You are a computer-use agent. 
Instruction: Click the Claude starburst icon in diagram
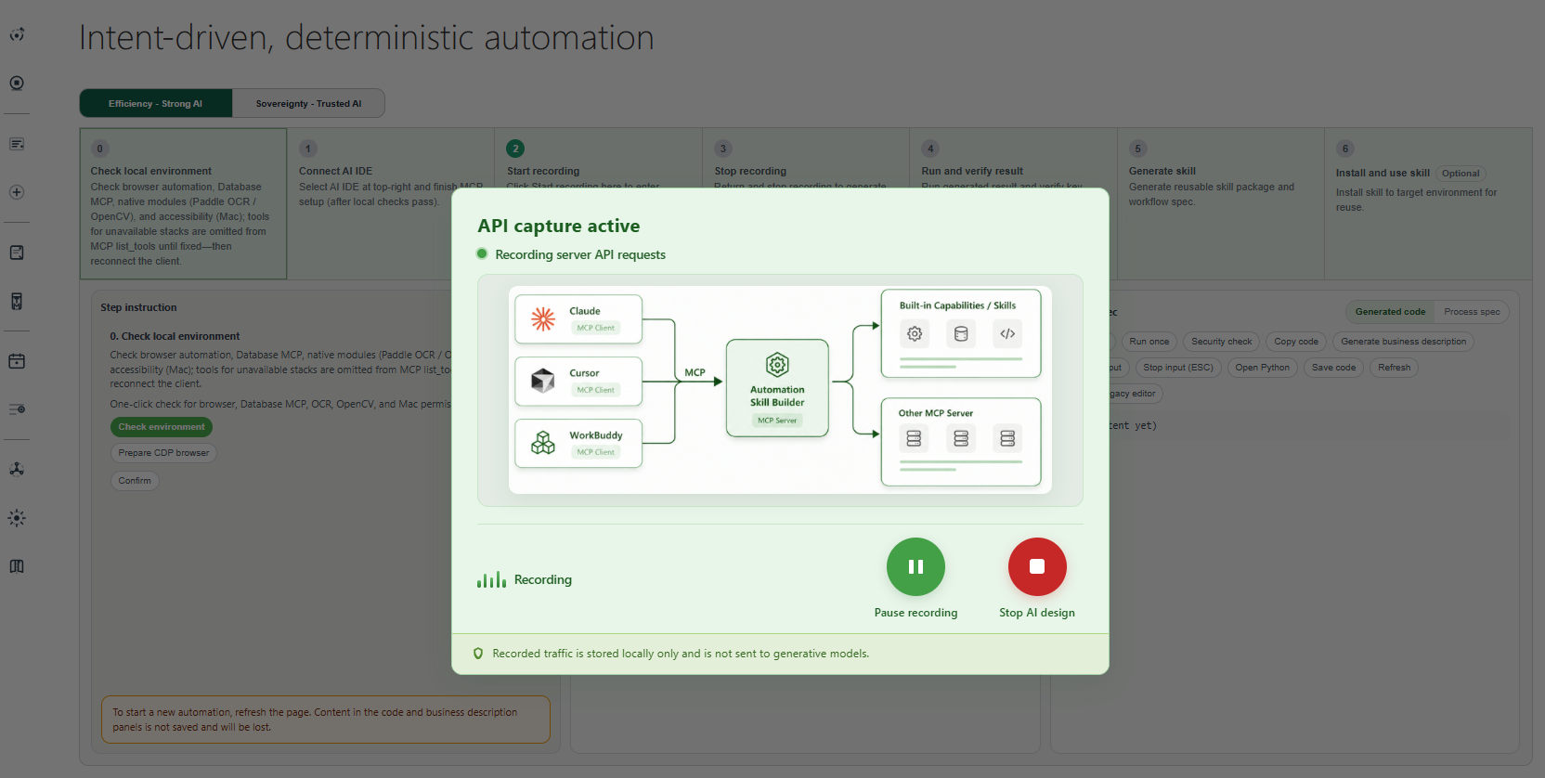(543, 319)
